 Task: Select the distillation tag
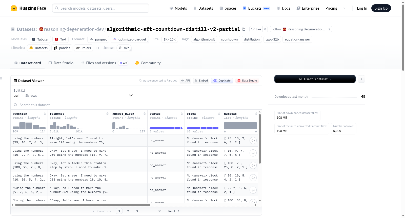click(x=252, y=39)
